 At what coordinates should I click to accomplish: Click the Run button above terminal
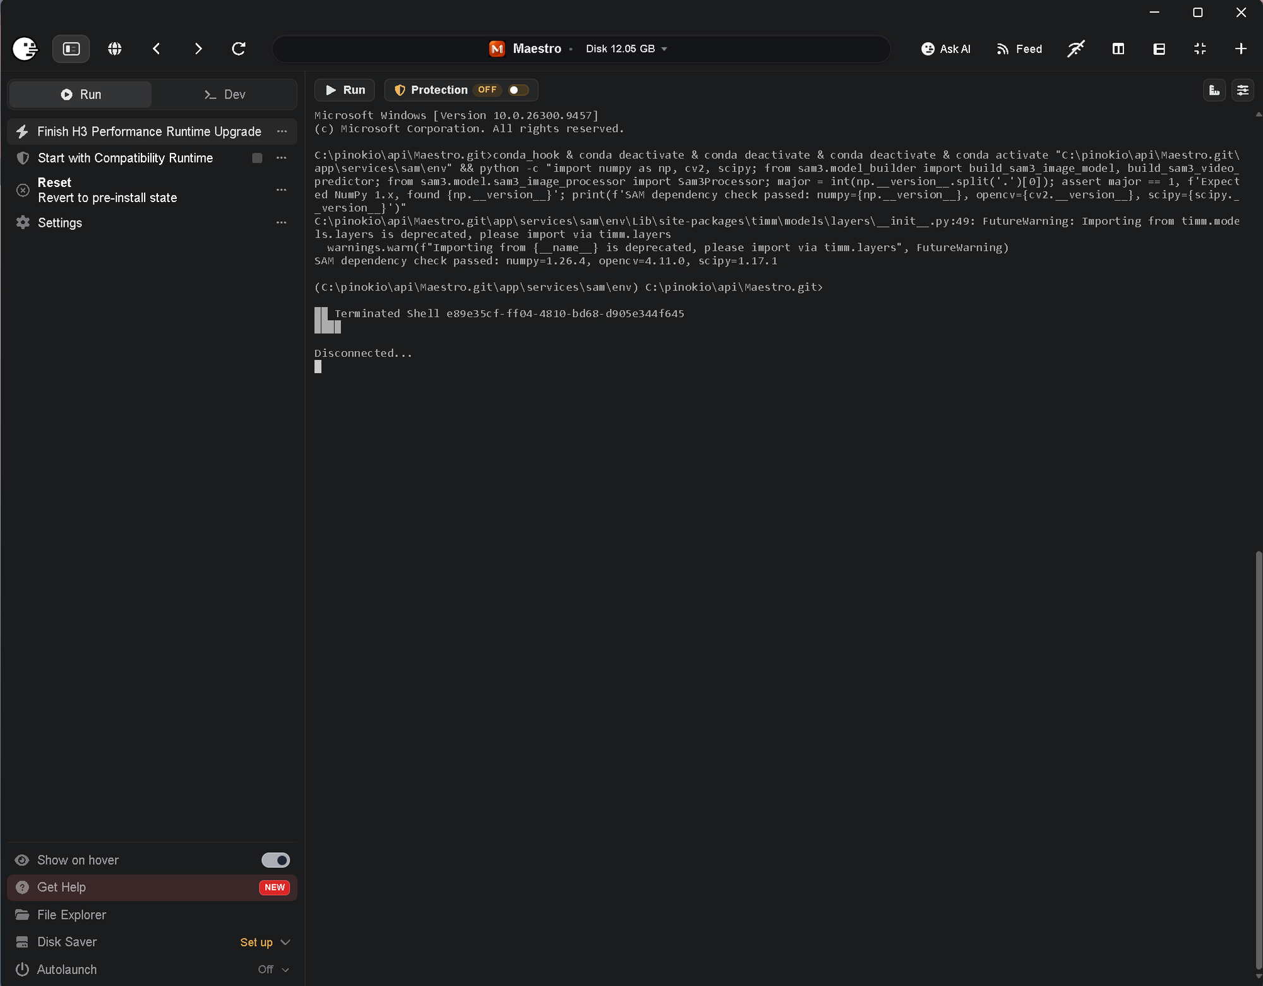pos(345,90)
